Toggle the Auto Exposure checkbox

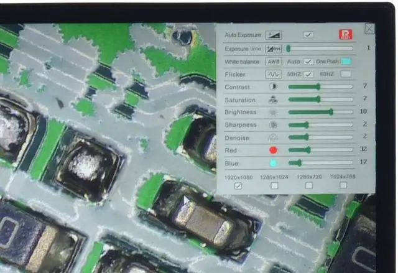308,35
